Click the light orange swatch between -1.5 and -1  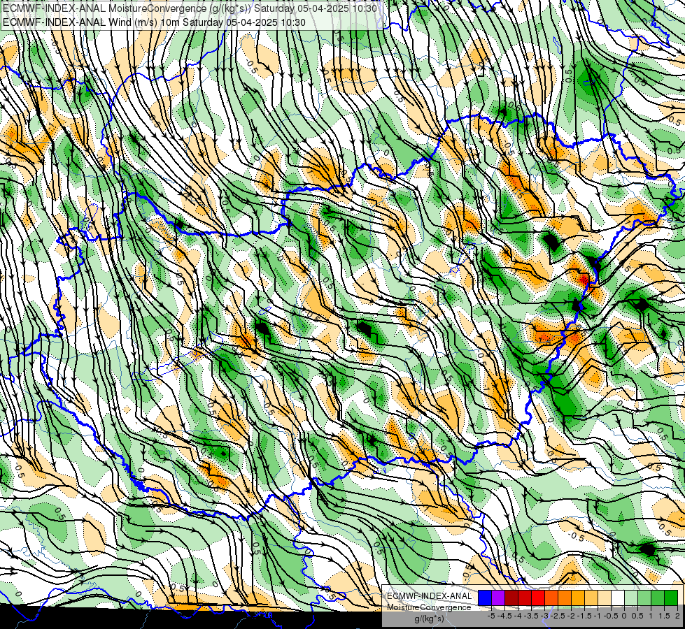coord(591,598)
